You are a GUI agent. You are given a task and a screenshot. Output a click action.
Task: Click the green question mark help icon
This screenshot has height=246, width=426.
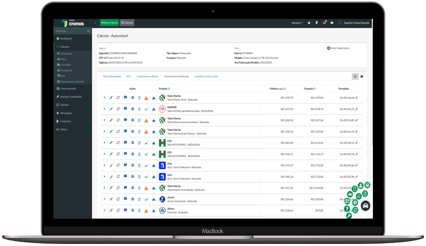point(347,209)
